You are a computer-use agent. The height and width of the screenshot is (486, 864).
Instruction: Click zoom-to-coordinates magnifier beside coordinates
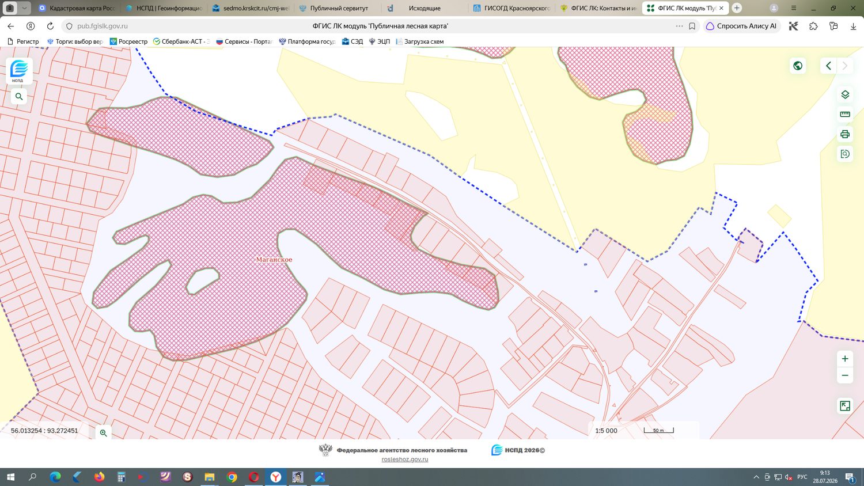103,432
